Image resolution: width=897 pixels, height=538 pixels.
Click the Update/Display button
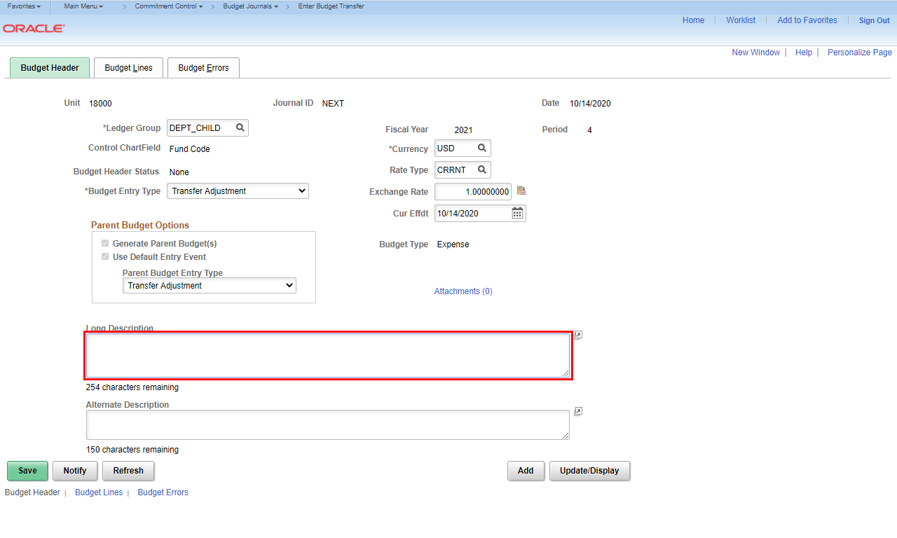point(589,471)
